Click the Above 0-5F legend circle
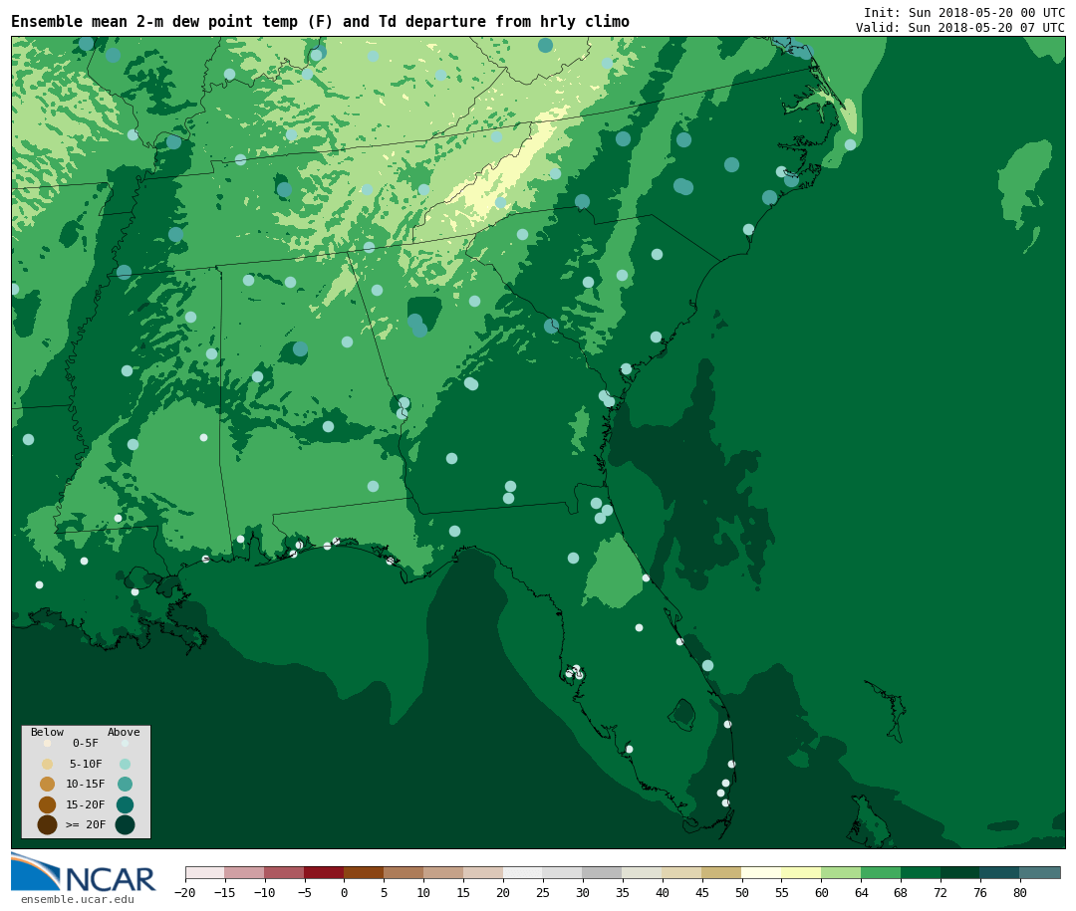 click(125, 743)
